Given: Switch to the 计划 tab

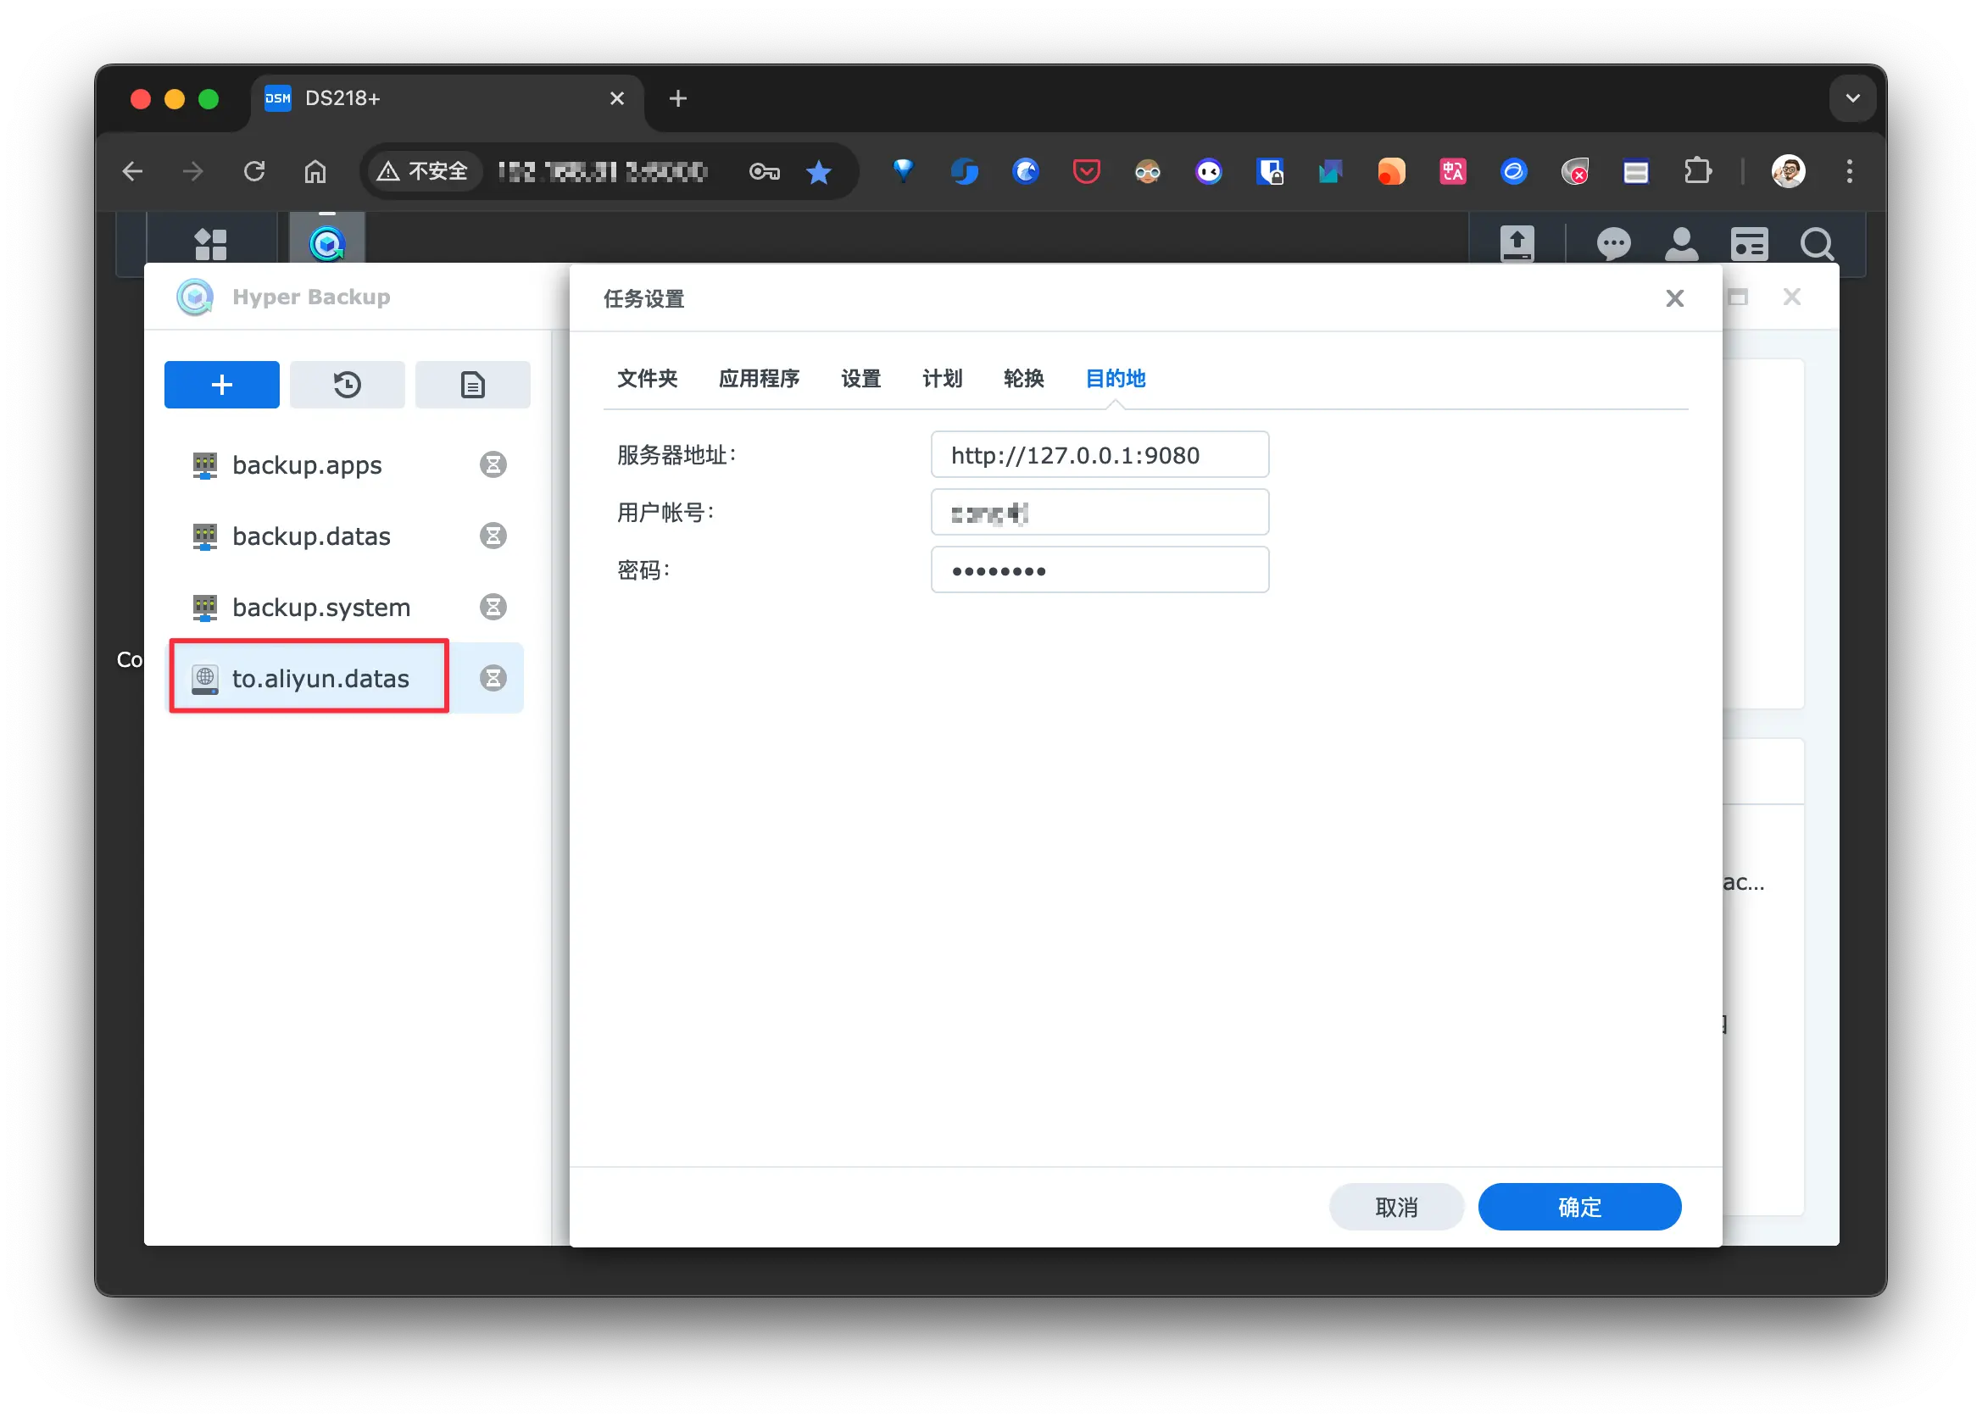Looking at the screenshot, I should pyautogui.click(x=942, y=378).
